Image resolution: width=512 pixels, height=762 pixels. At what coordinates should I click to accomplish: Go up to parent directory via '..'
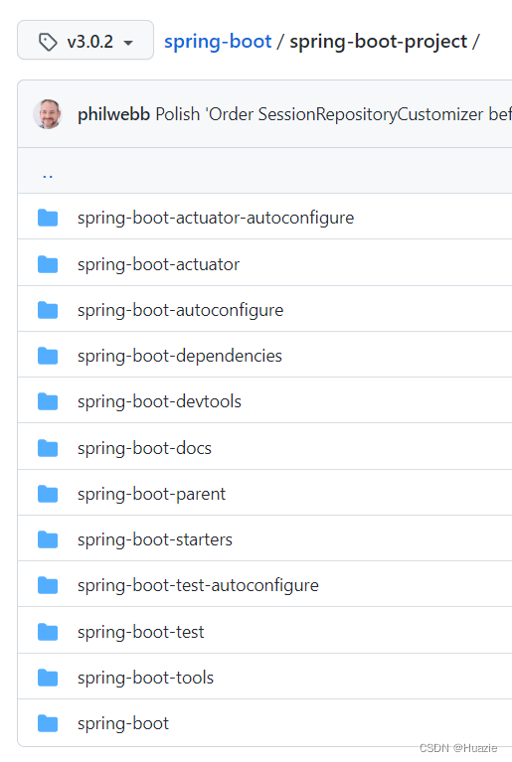click(x=48, y=176)
